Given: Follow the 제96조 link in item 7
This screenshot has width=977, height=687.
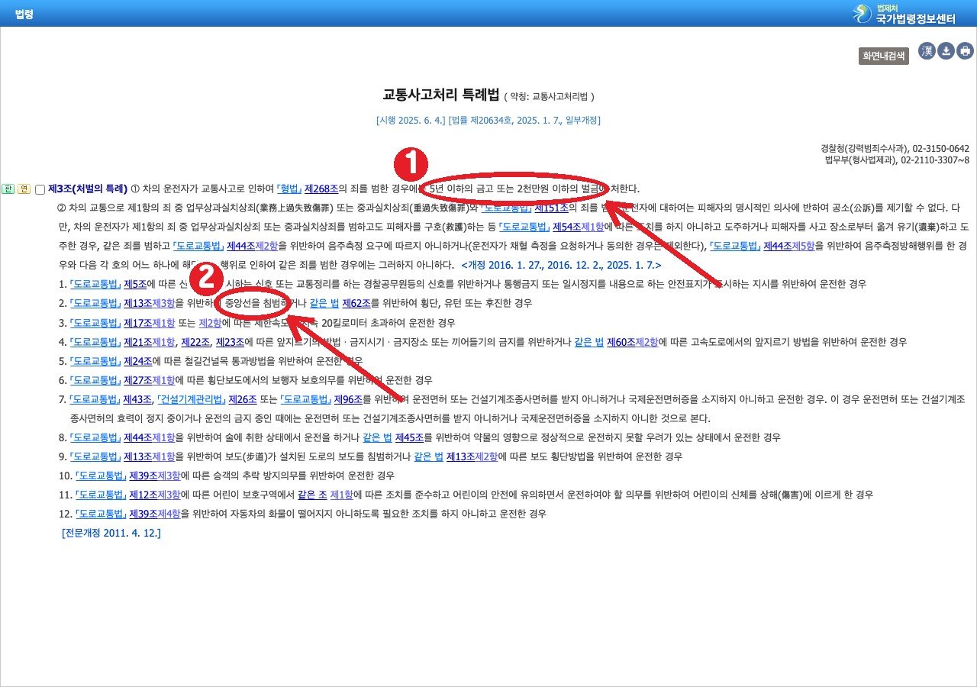Looking at the screenshot, I should pos(348,399).
